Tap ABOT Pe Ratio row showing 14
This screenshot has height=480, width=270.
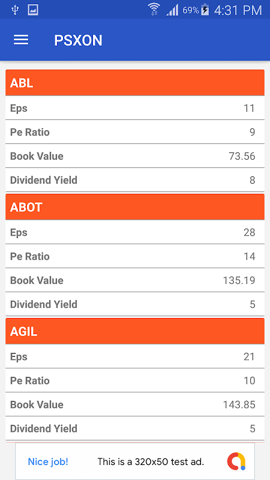[x=135, y=256]
